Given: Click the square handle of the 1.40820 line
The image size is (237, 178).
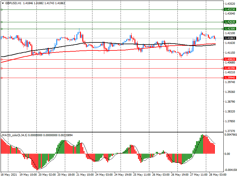Looking at the screenshot, I should tap(1, 59).
